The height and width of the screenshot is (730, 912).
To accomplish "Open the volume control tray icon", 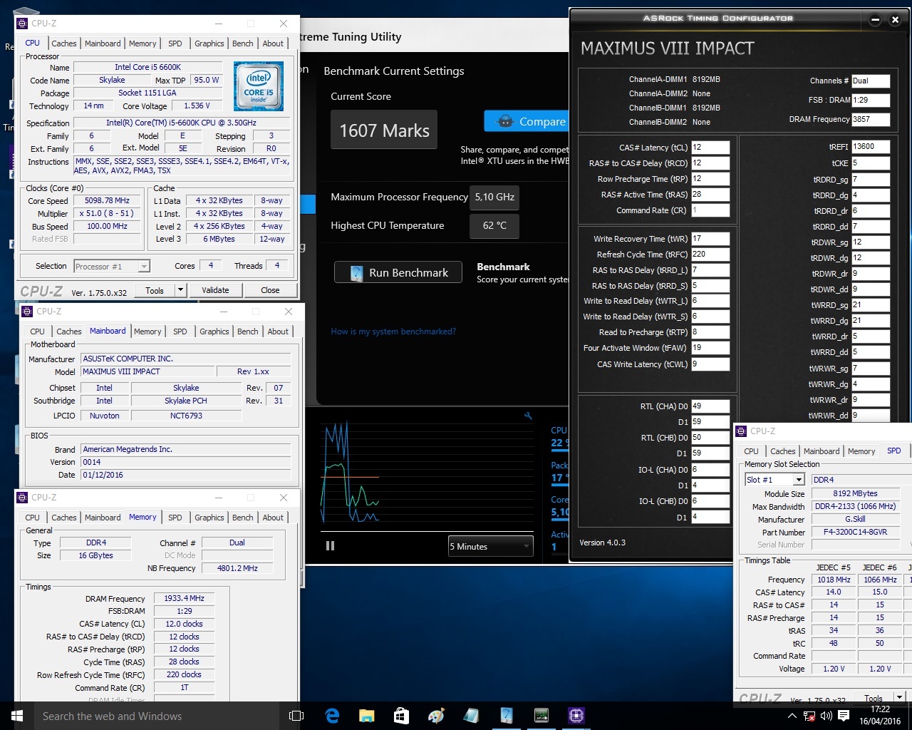I will (826, 716).
